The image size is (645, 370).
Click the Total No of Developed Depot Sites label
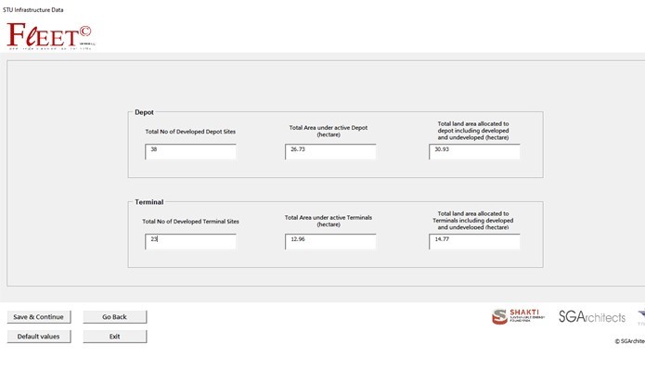(x=190, y=132)
